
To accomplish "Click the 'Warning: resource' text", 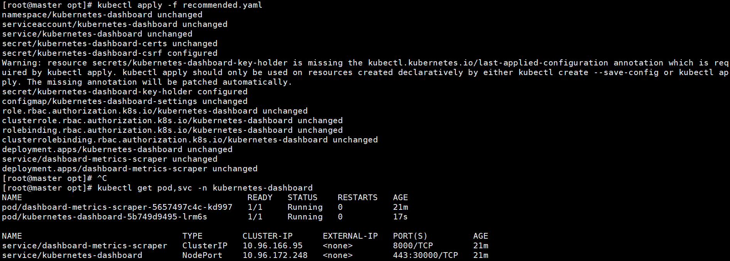I will pos(44,63).
